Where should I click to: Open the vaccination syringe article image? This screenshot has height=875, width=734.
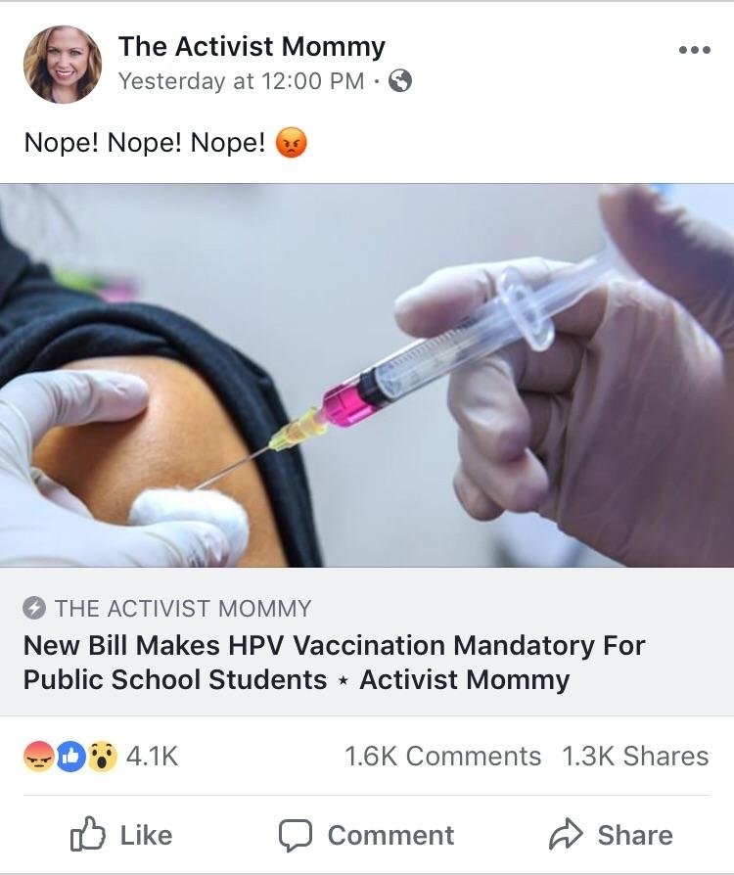click(367, 375)
